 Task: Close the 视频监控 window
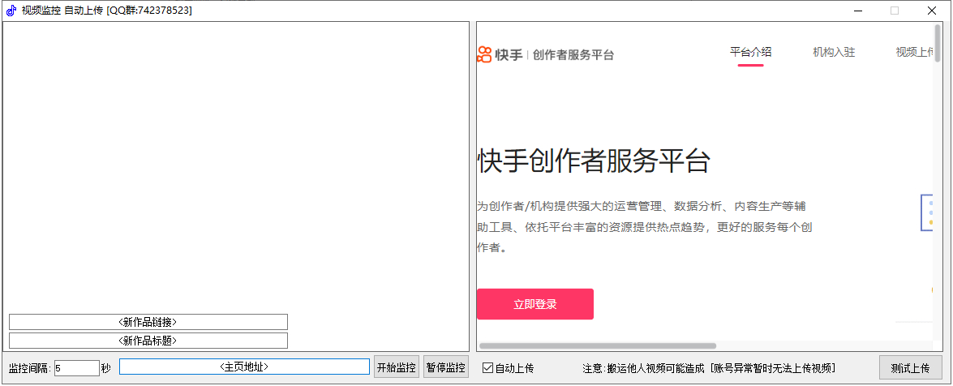(932, 11)
